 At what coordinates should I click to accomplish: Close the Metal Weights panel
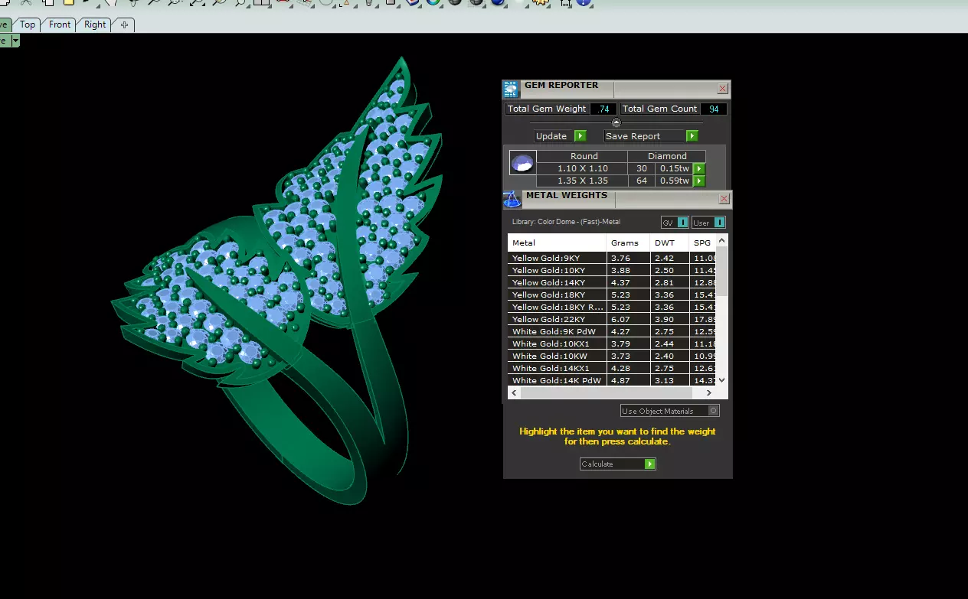(724, 199)
